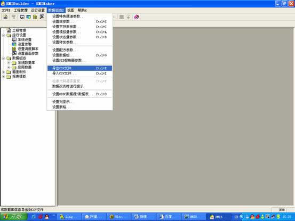Switch to the 百度 taskbar window

(168, 217)
